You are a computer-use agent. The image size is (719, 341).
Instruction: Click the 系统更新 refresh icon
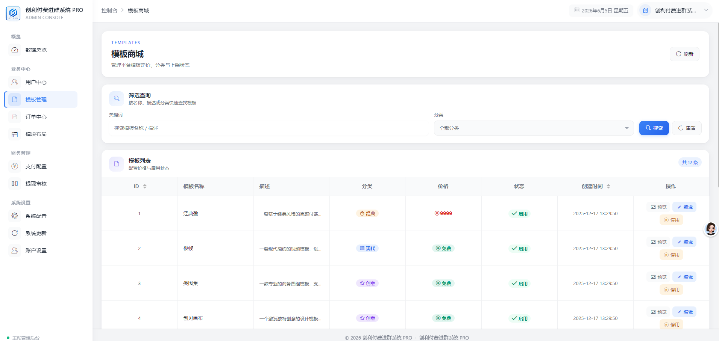pos(15,233)
